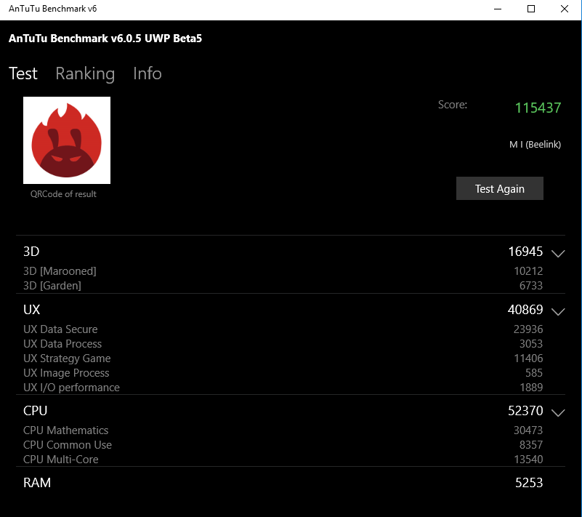Close the AnTuTu Benchmark window
The width and height of the screenshot is (582, 517).
(565, 9)
